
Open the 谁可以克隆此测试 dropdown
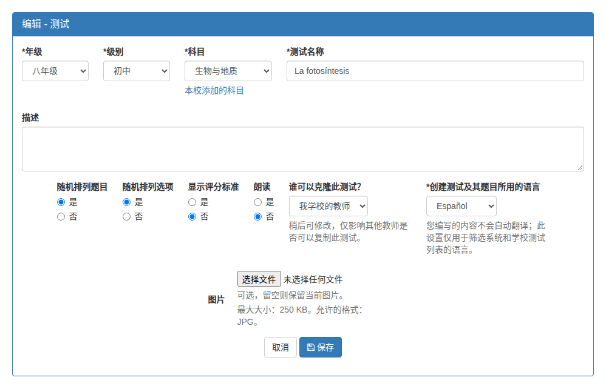tap(328, 206)
